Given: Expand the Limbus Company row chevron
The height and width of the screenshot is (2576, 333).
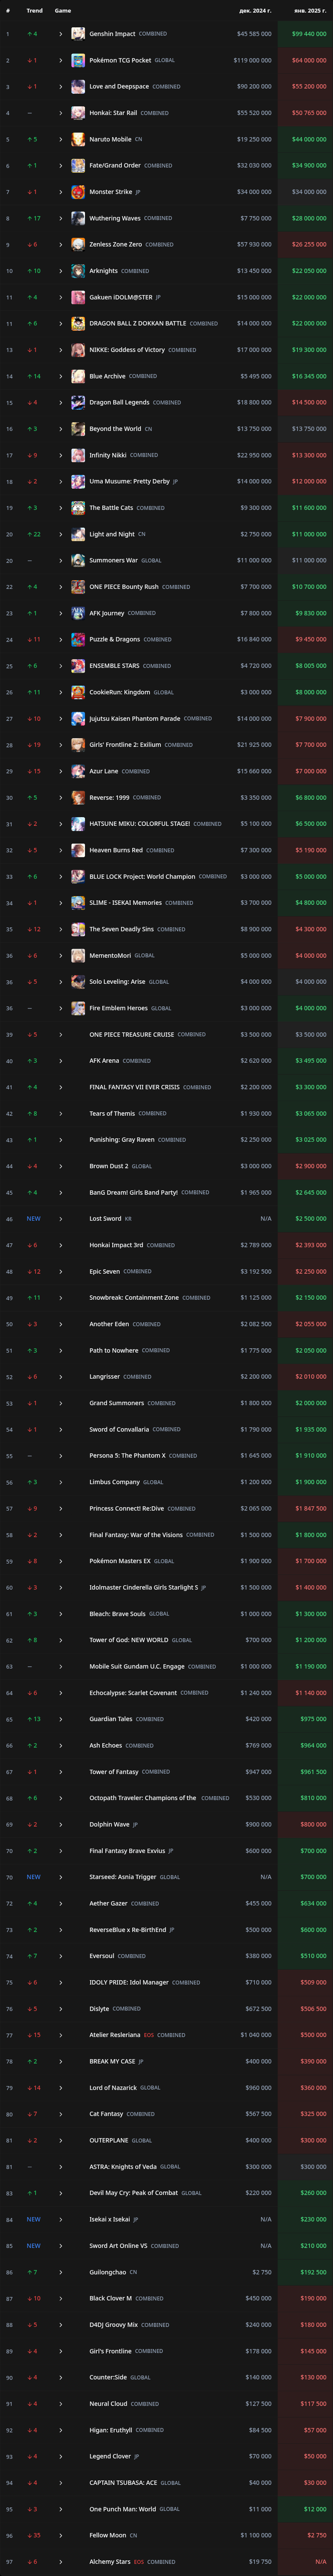Looking at the screenshot, I should (61, 1482).
